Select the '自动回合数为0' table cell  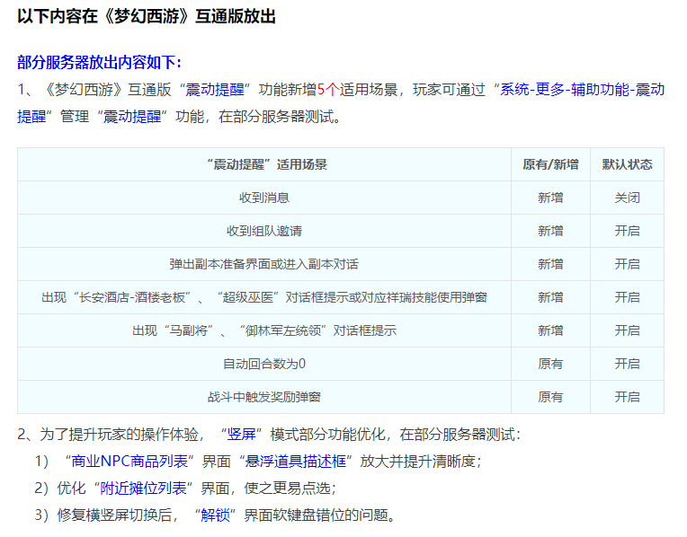(264, 364)
